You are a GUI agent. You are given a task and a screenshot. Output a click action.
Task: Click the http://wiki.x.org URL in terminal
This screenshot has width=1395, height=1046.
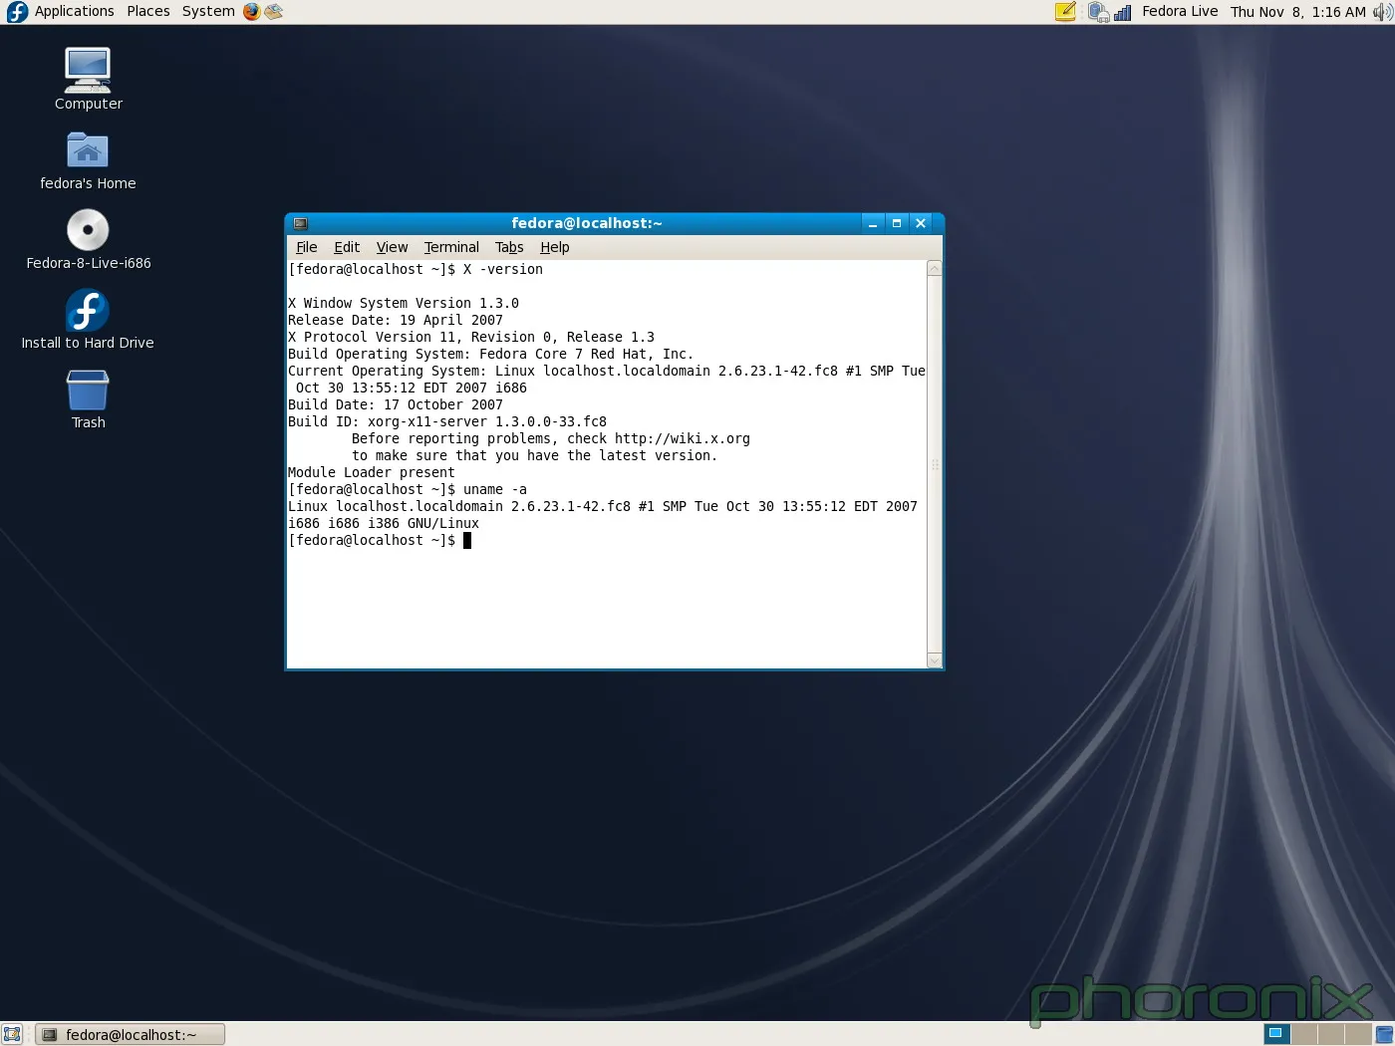[682, 438]
